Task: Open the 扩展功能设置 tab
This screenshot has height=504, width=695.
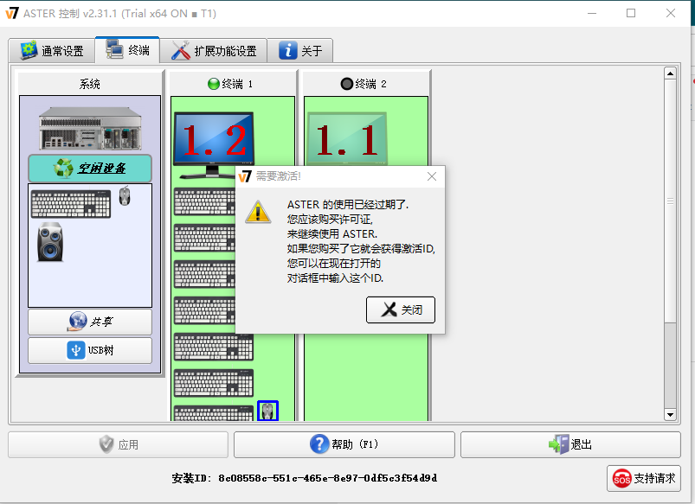Action: click(214, 50)
